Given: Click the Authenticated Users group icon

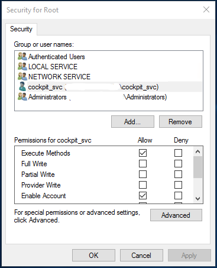Looking at the screenshot, I should click(x=22, y=56).
